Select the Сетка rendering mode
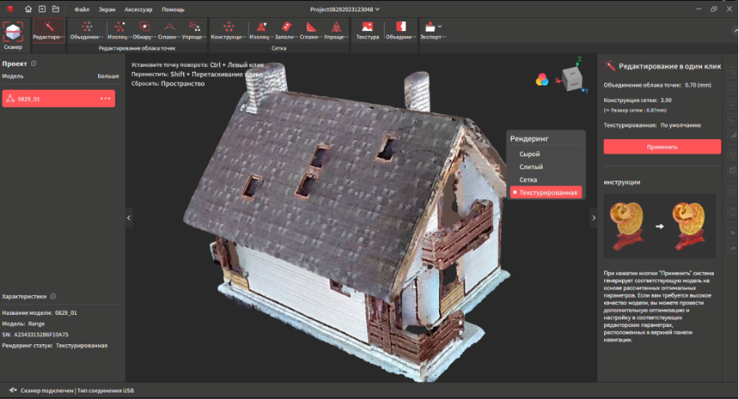 (528, 179)
